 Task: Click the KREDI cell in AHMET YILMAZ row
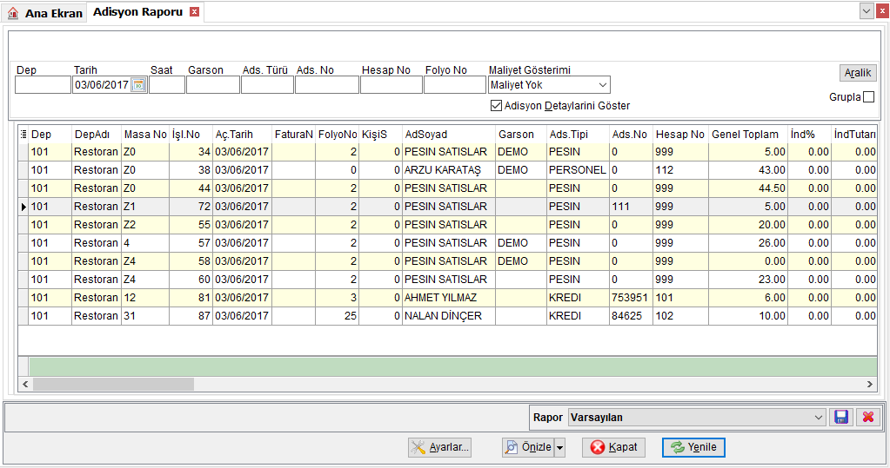click(578, 298)
